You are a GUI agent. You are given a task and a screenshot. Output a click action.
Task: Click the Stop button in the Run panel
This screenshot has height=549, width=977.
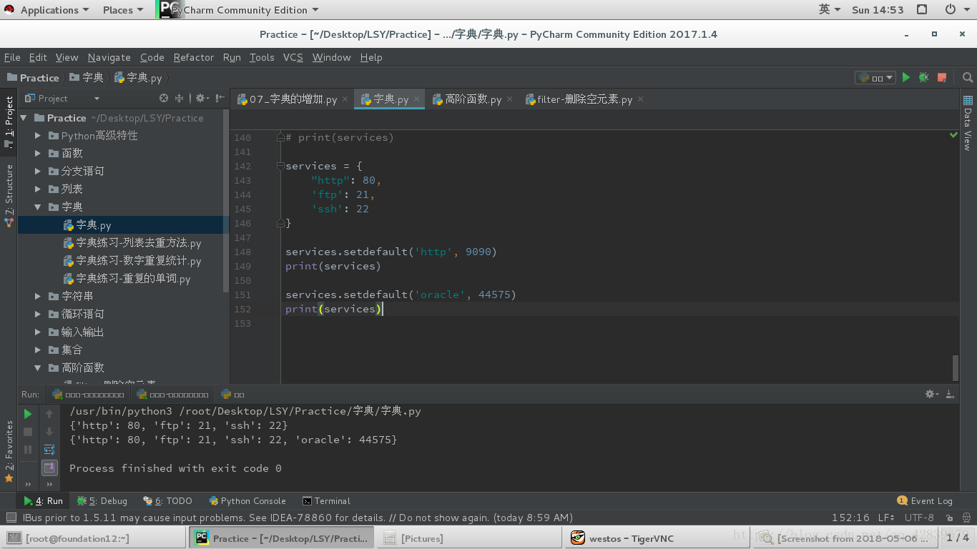[x=28, y=432]
